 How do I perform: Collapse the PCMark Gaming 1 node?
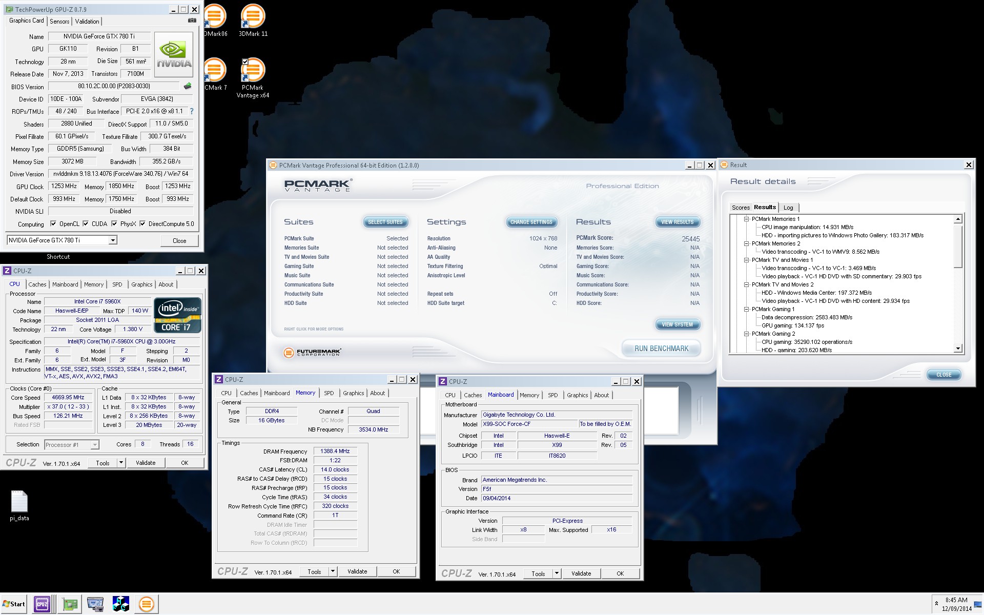coord(747,309)
